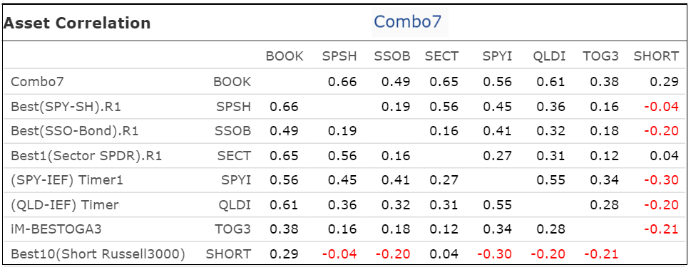Screen dimensions: 691x267
Task: Select the BOOK column header
Action: click(285, 56)
